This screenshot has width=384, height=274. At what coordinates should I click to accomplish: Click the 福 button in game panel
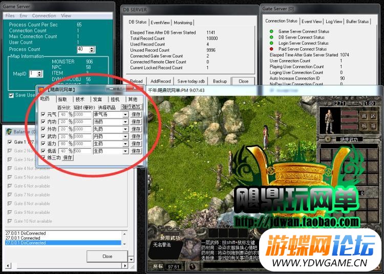tap(373, 126)
